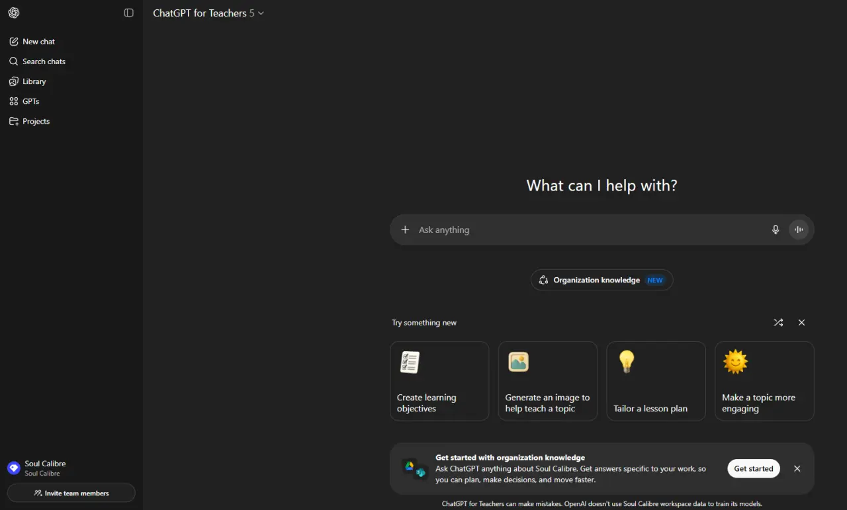
Task: Start voice mode with the waveform icon
Action: point(799,230)
